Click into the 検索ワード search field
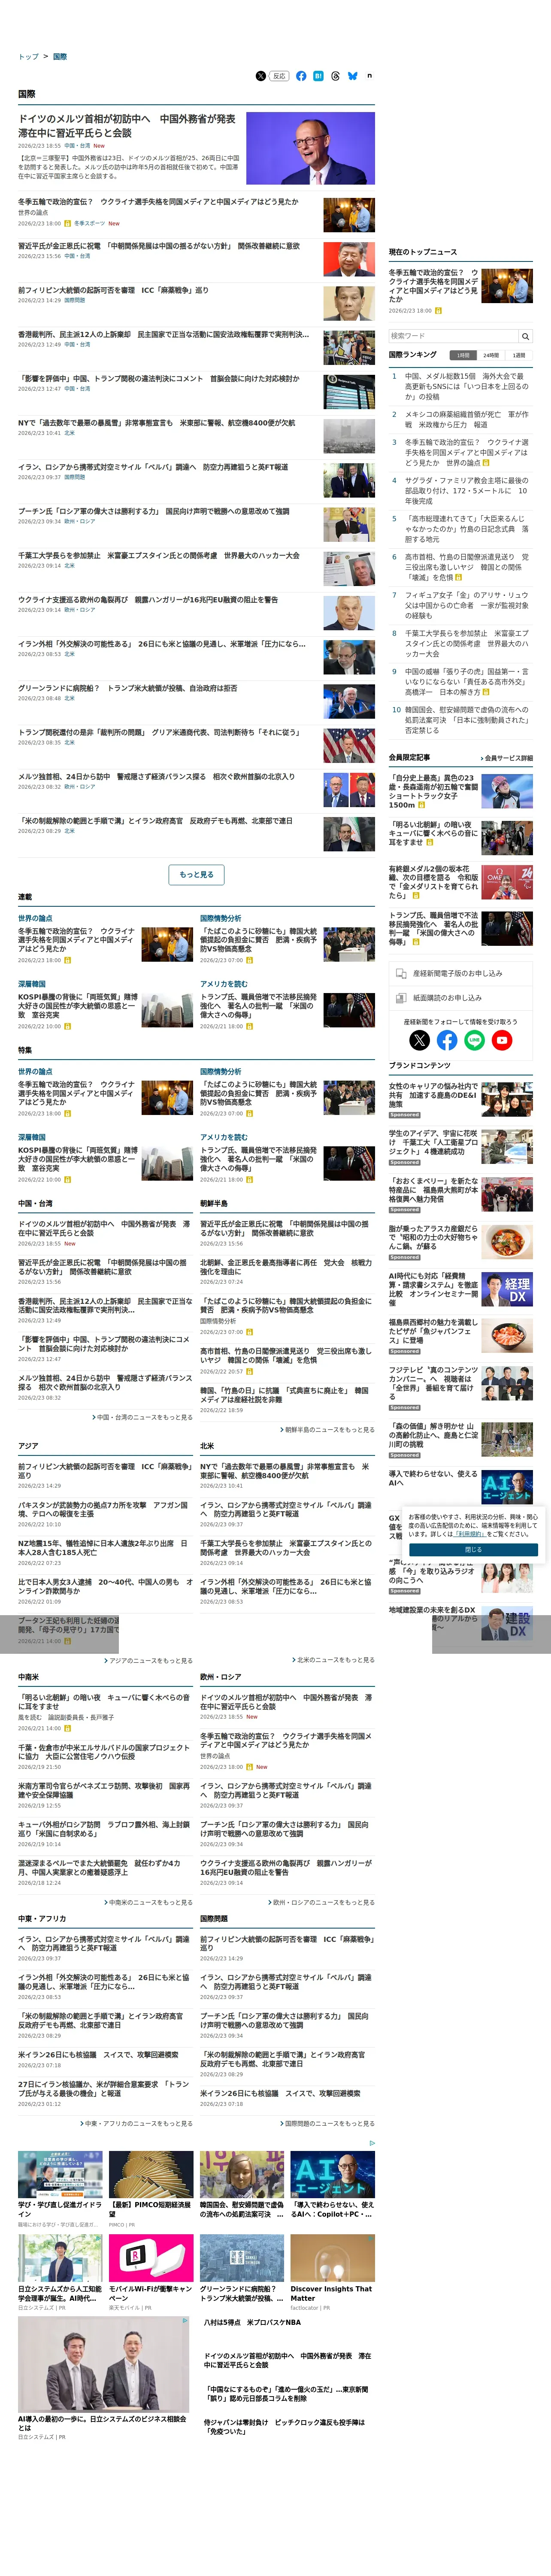Image resolution: width=551 pixels, height=2576 pixels. coord(453,336)
